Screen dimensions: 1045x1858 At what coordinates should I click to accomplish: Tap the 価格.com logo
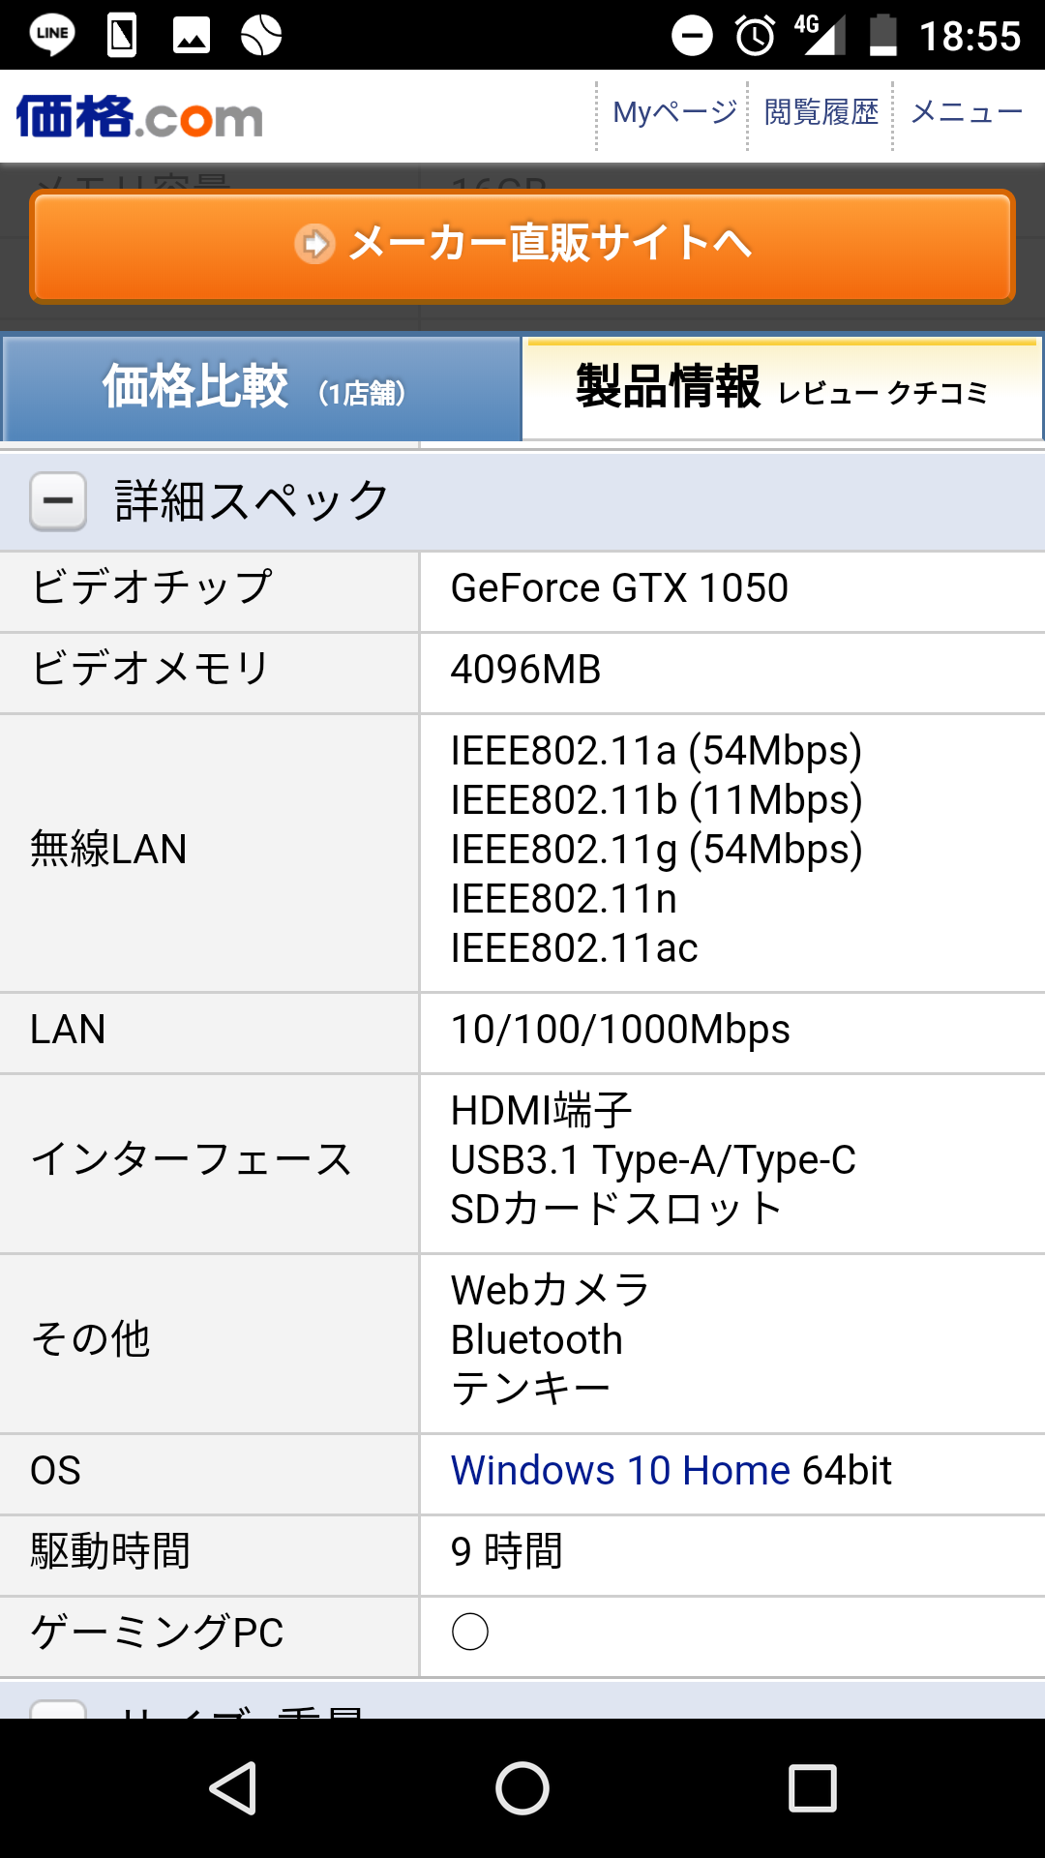coord(139,117)
